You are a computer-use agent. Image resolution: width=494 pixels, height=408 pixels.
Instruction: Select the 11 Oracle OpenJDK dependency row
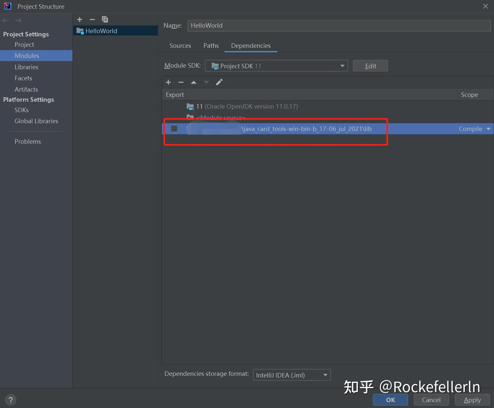[x=328, y=106]
